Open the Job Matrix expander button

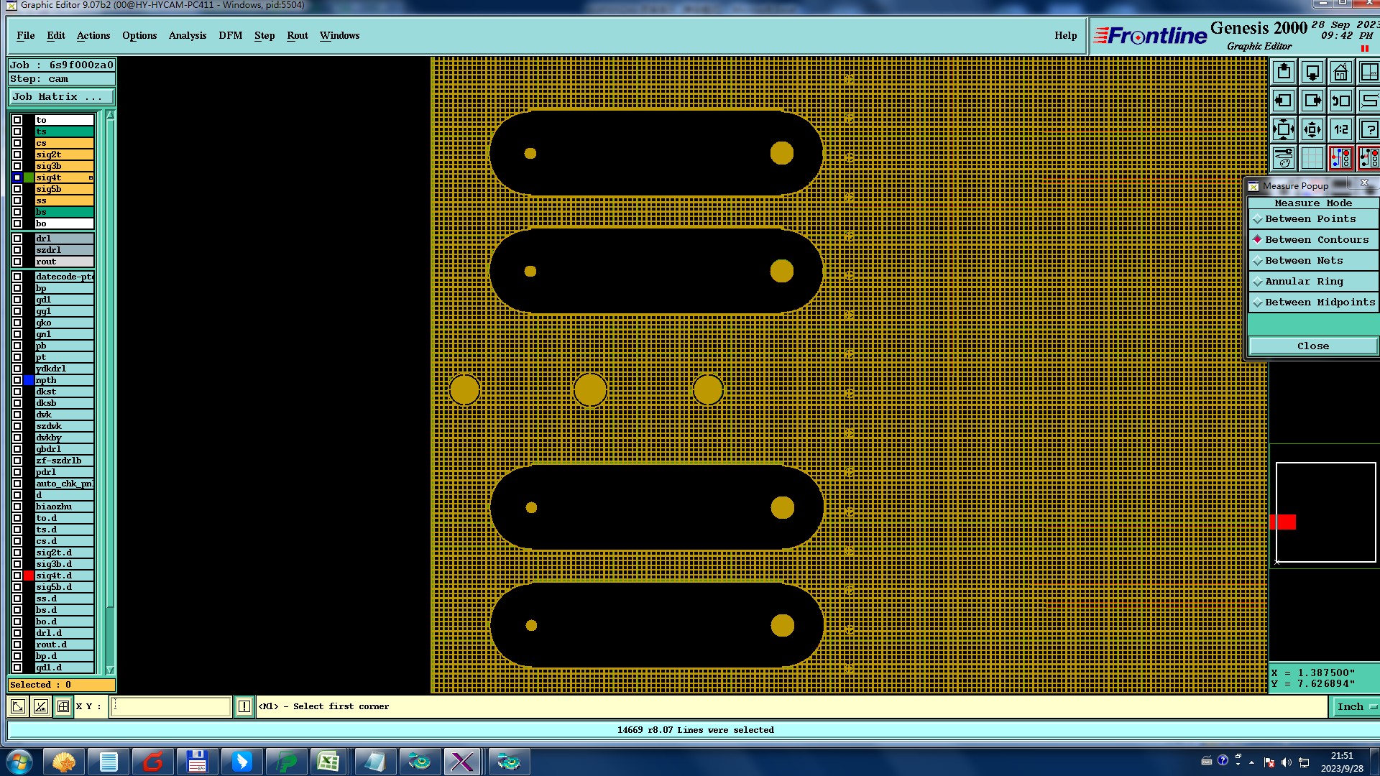(61, 97)
